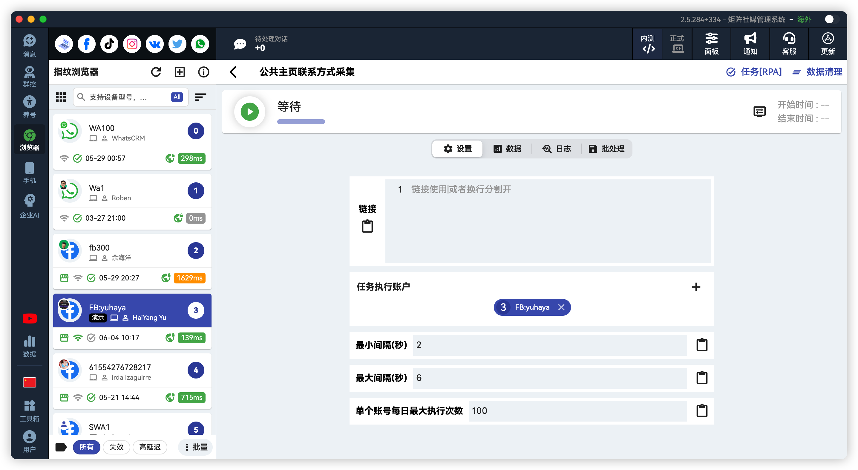Edit the daily max execution count field
Image resolution: width=858 pixels, height=470 pixels.
point(577,411)
